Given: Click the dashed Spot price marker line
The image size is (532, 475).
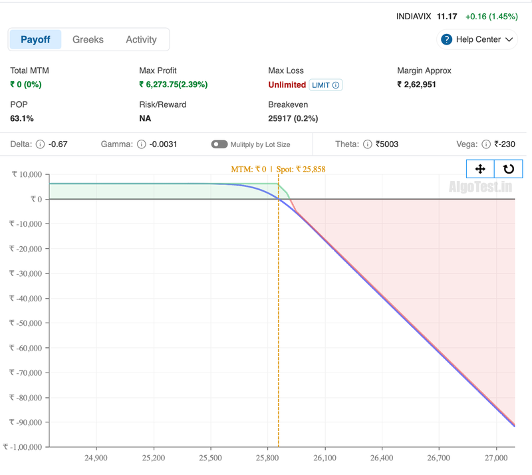Looking at the screenshot, I should click(279, 299).
